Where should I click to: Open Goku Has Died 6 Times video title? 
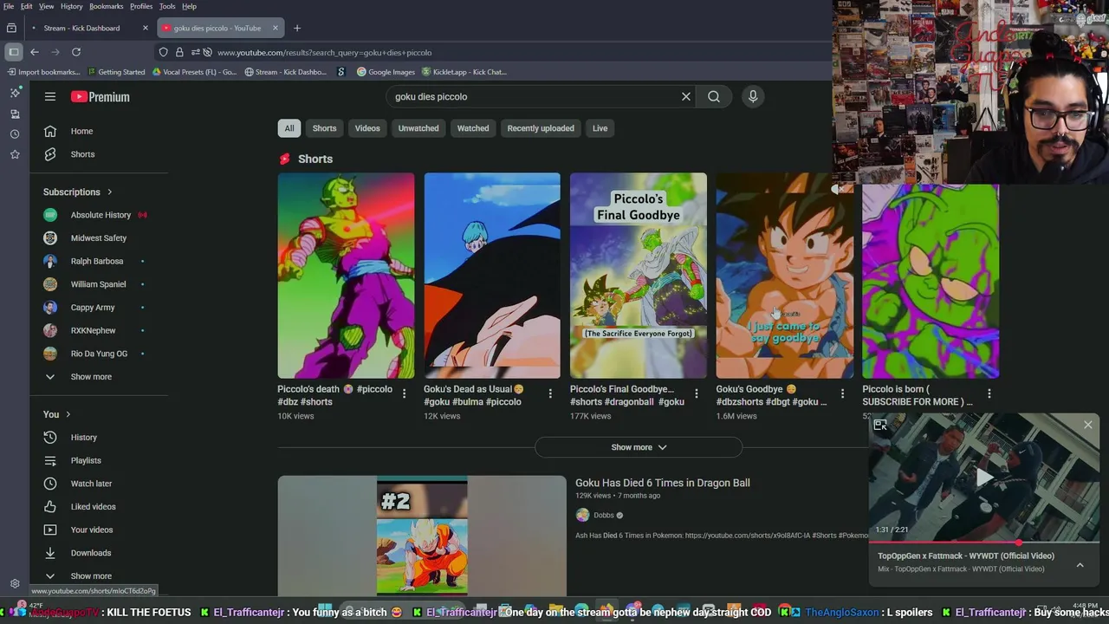click(663, 483)
